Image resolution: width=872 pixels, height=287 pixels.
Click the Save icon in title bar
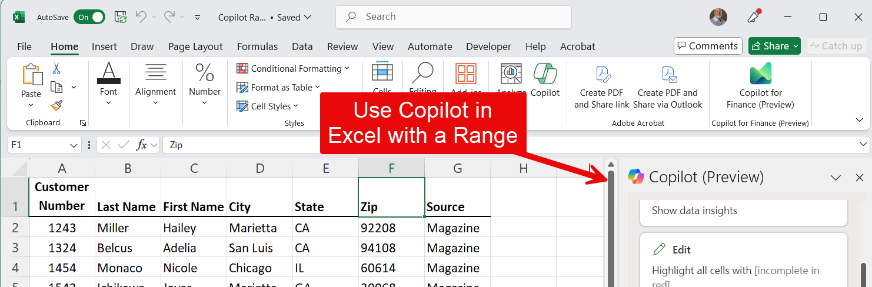[121, 17]
